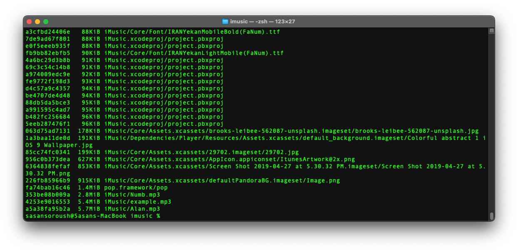This screenshot has width=518, height=252.
Task: Click the yellow minimize button
Action: pos(37,21)
